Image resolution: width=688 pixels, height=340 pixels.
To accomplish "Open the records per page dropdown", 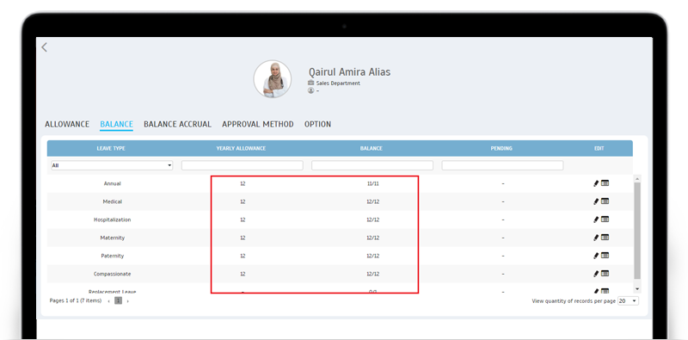I will click(629, 301).
